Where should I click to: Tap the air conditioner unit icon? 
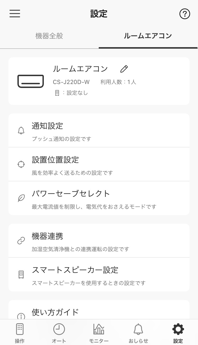click(31, 81)
